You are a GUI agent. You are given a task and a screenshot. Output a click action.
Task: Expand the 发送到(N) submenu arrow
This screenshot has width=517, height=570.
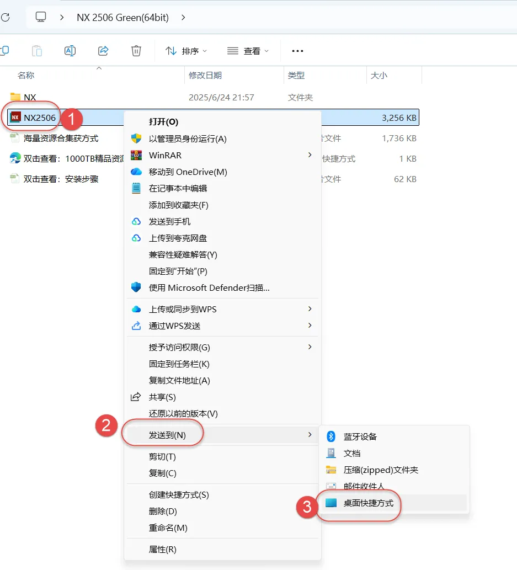310,434
